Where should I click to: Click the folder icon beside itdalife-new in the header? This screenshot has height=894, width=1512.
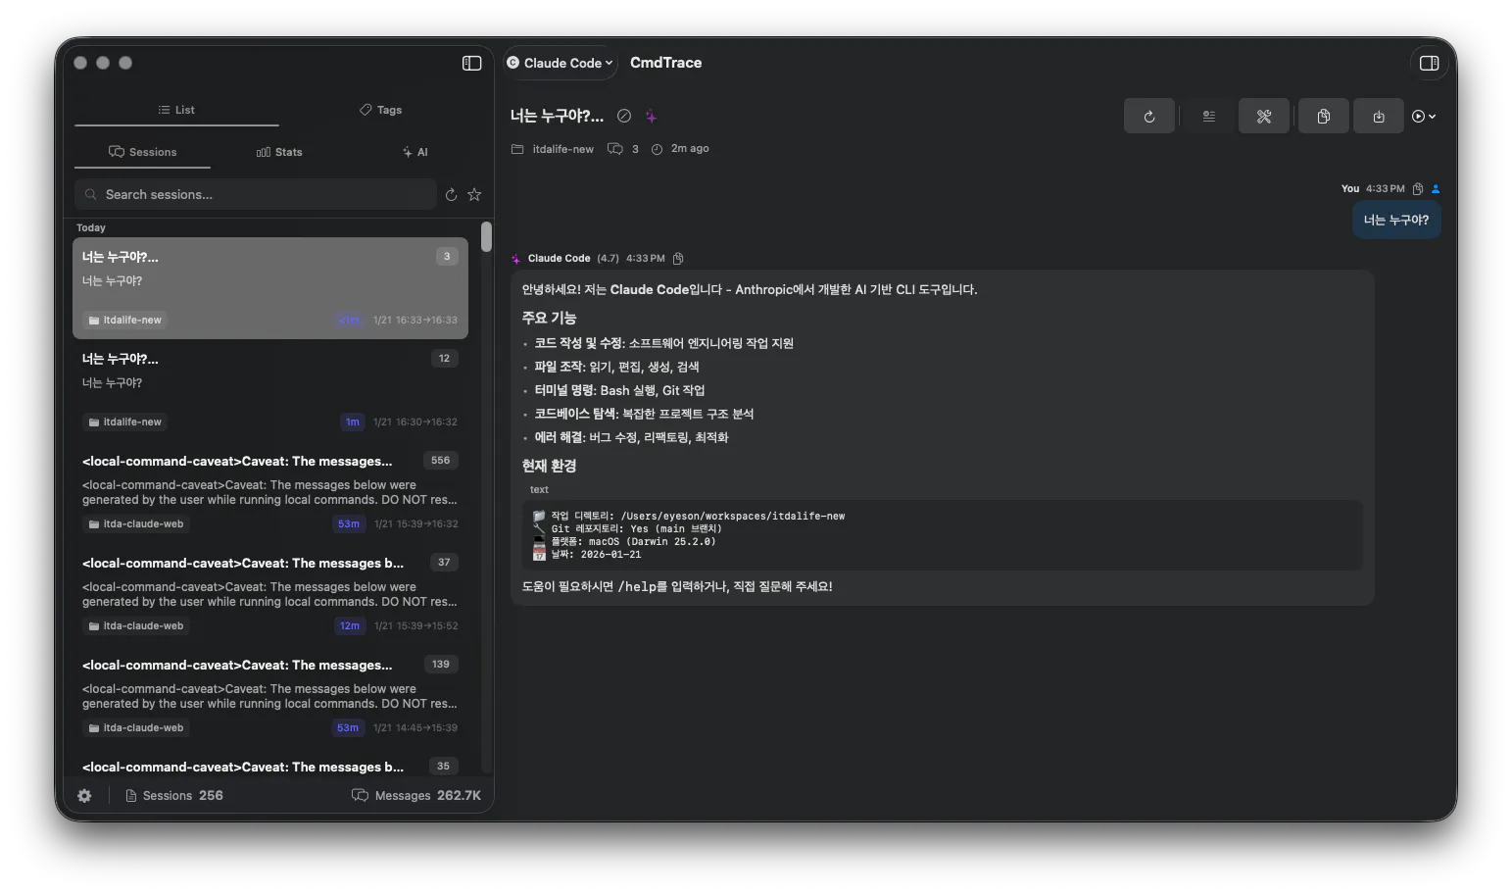(517, 149)
